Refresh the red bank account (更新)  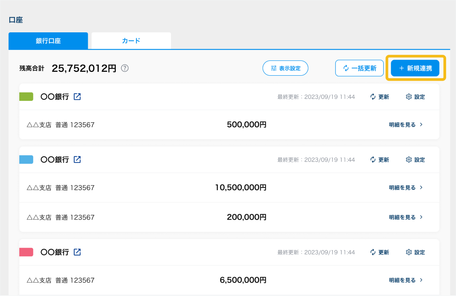click(x=380, y=252)
